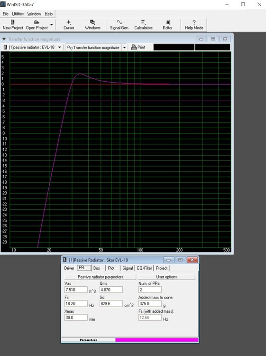Open the Utilities menu

(18, 14)
